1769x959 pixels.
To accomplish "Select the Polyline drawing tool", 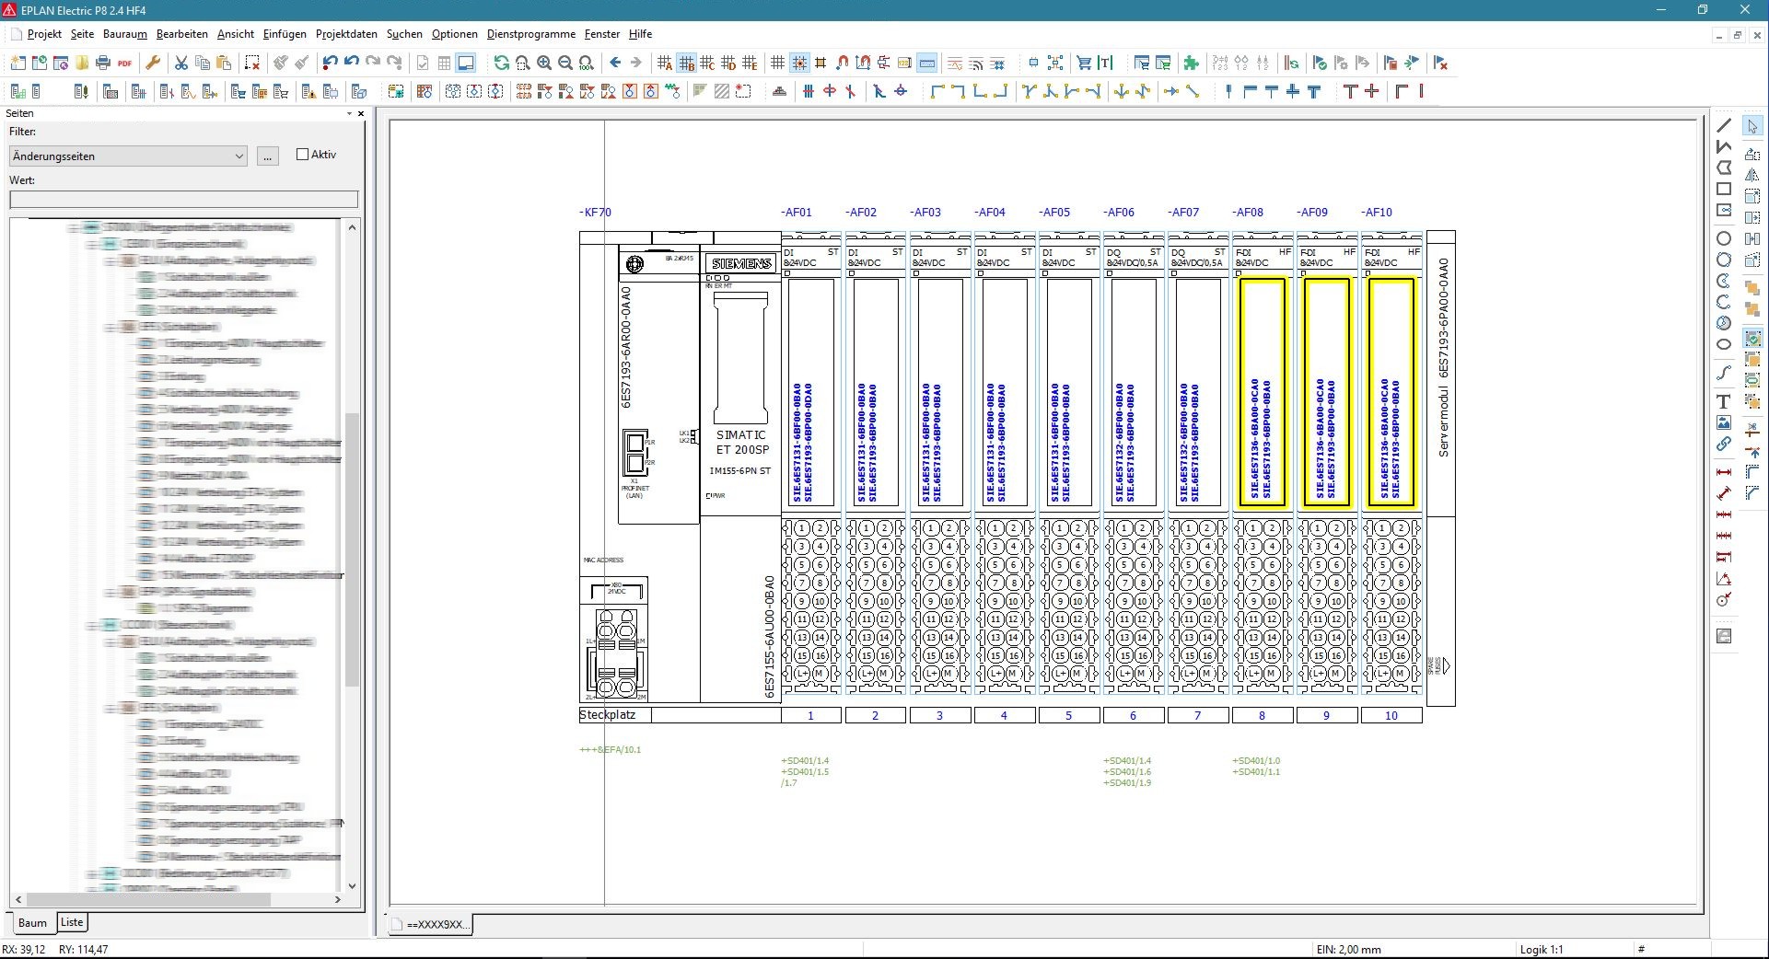I will 1724,147.
